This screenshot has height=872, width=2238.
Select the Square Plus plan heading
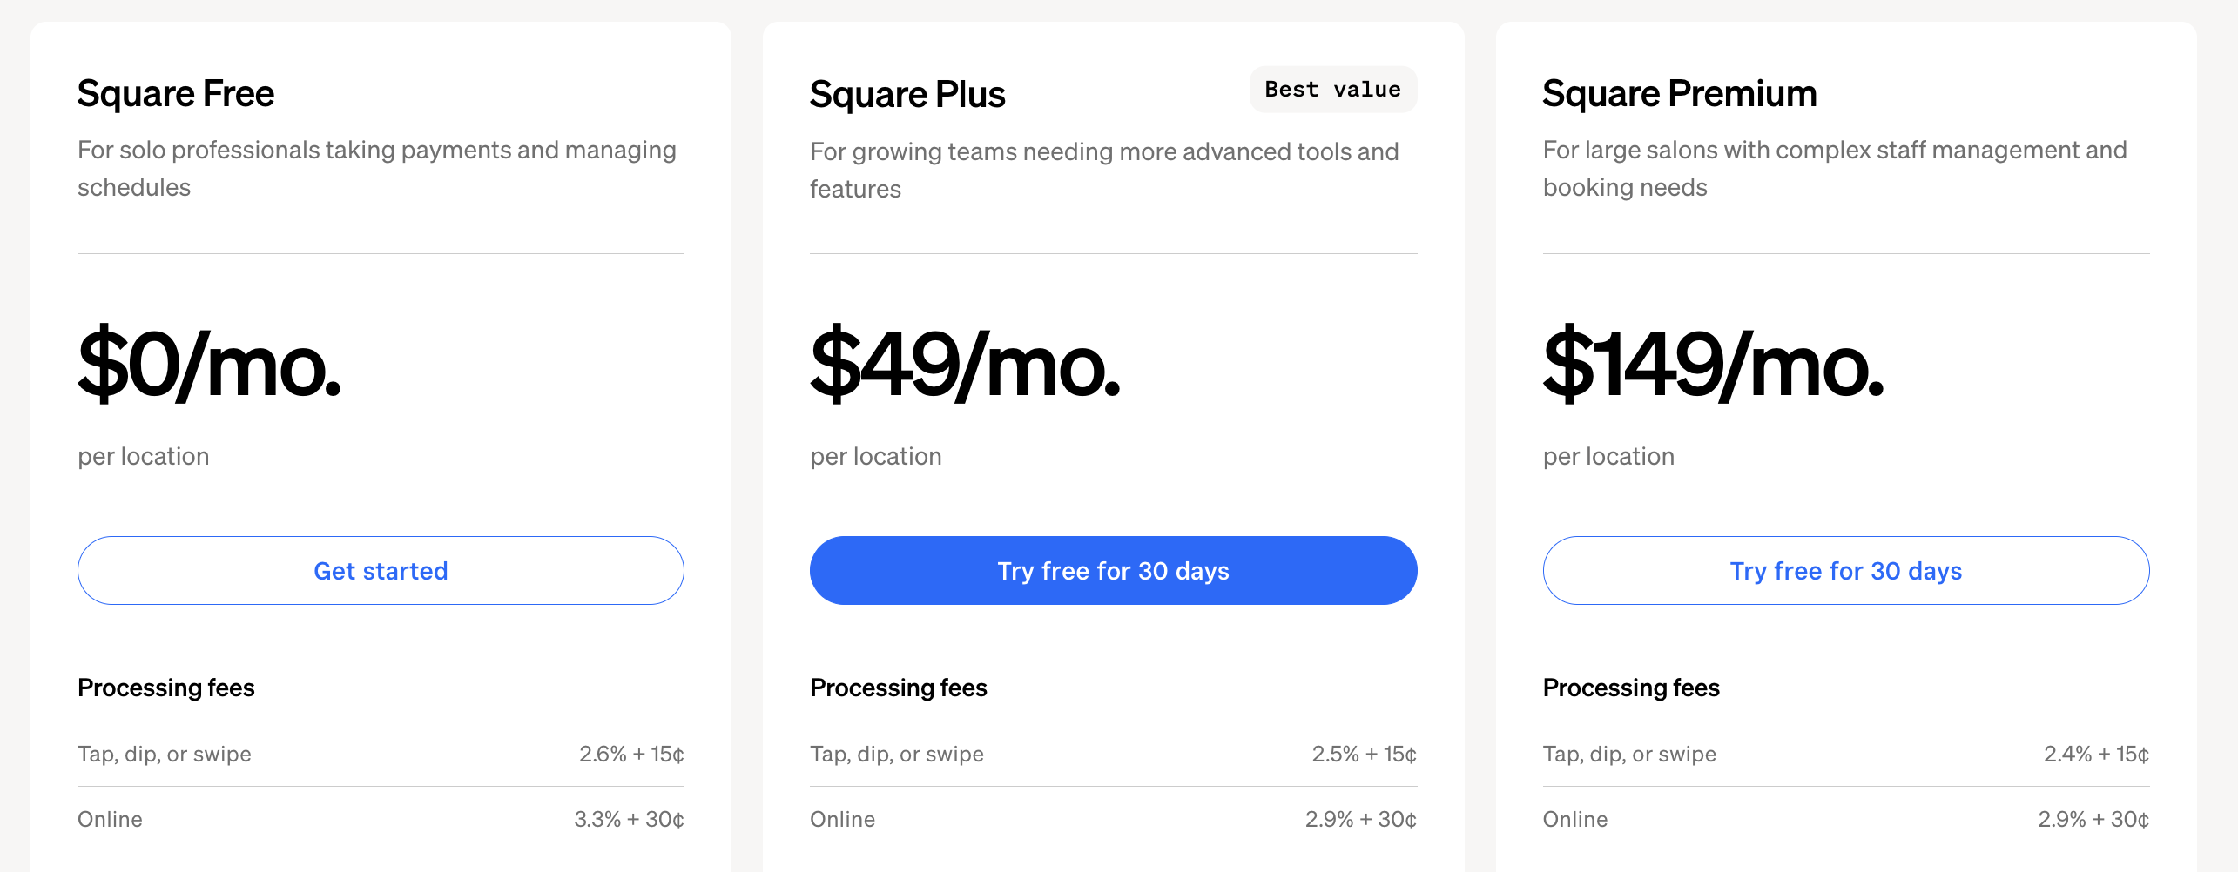907,93
